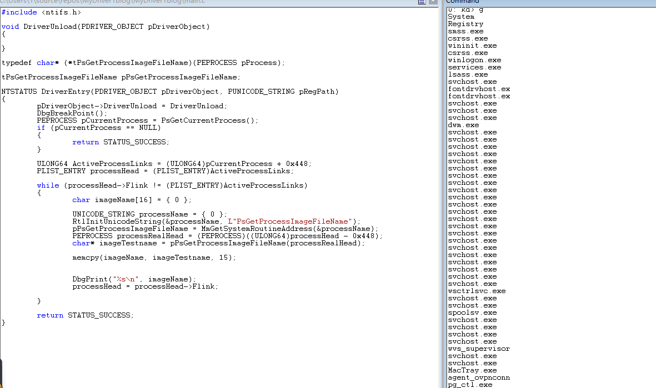Click the wsctrlsvc.exe output line

click(x=477, y=291)
